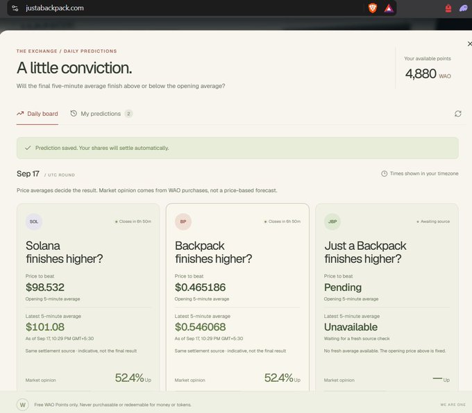
Task: Close the Daily Predictions panel
Action: pyautogui.click(x=470, y=44)
